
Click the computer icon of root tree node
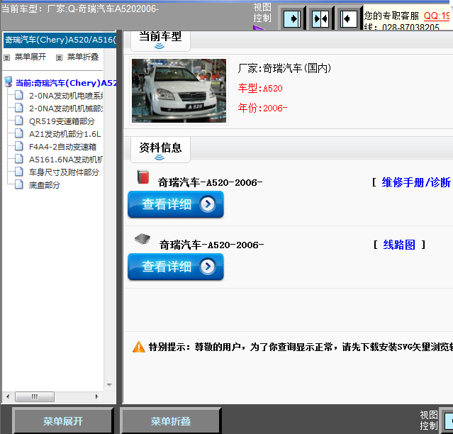point(9,82)
